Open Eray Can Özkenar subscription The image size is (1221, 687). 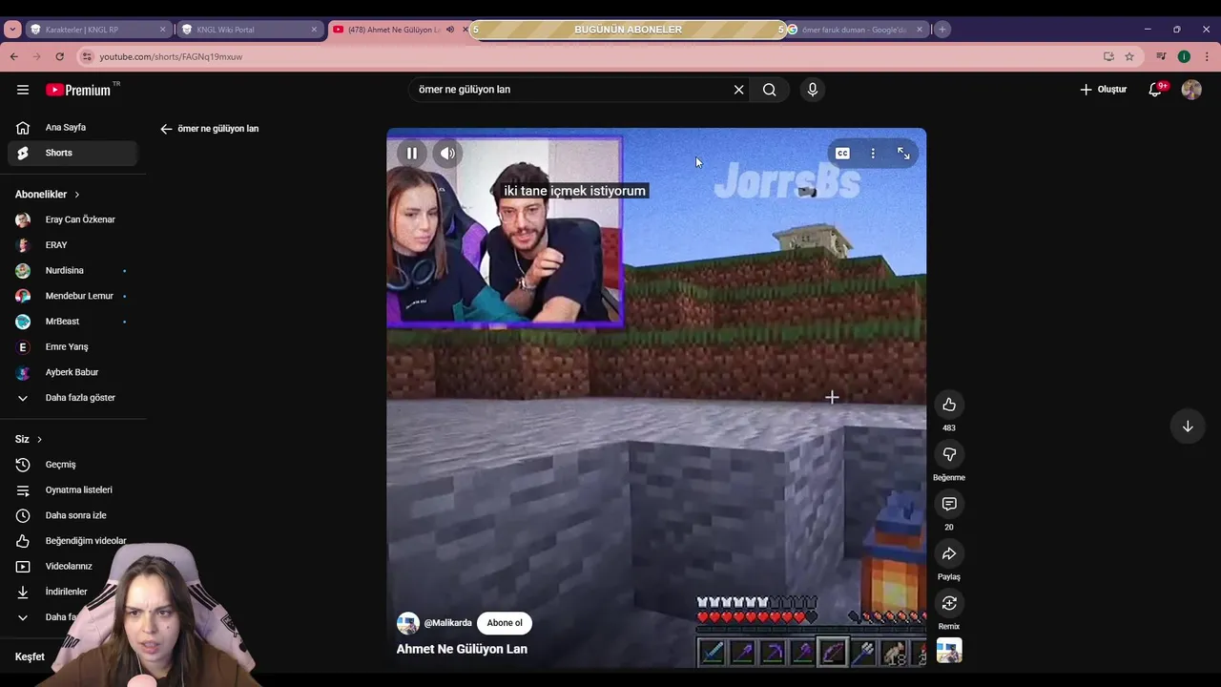(72, 219)
